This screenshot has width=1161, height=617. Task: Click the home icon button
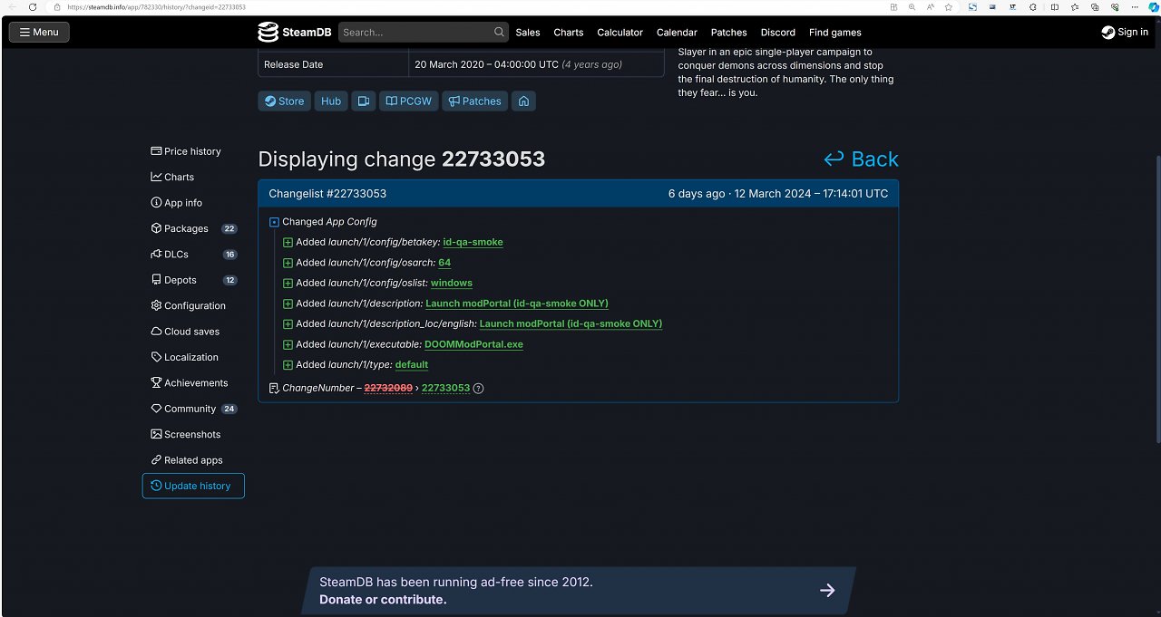tap(523, 101)
